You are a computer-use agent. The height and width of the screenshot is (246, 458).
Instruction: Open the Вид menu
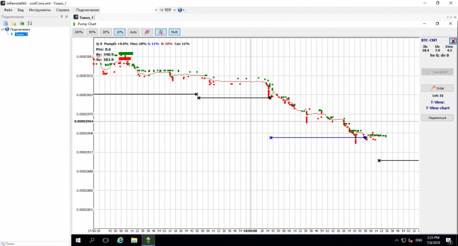(x=21, y=10)
